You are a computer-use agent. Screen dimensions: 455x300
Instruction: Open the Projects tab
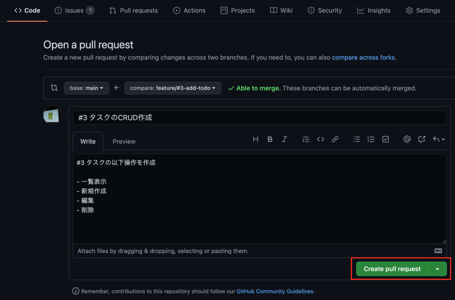(x=238, y=11)
